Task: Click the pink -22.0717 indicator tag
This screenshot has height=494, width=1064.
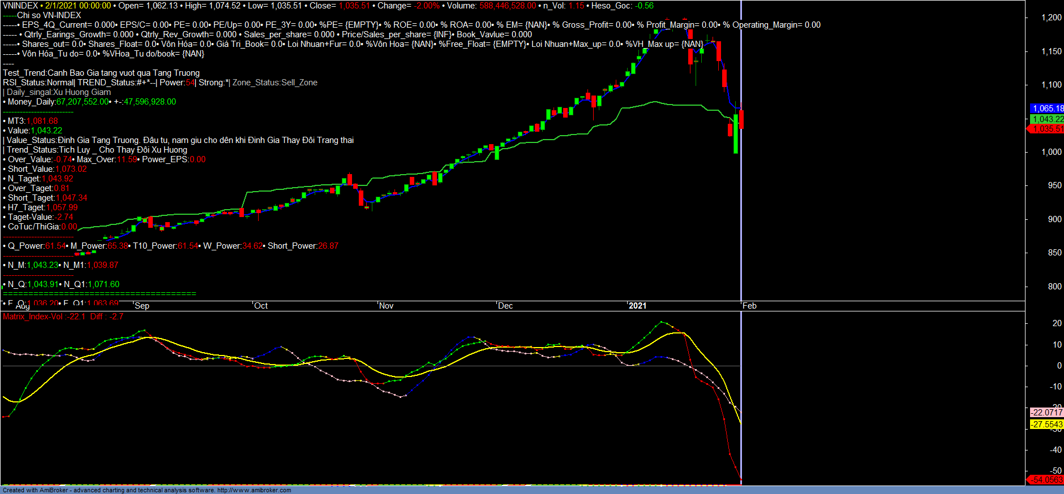Action: [x=1046, y=413]
